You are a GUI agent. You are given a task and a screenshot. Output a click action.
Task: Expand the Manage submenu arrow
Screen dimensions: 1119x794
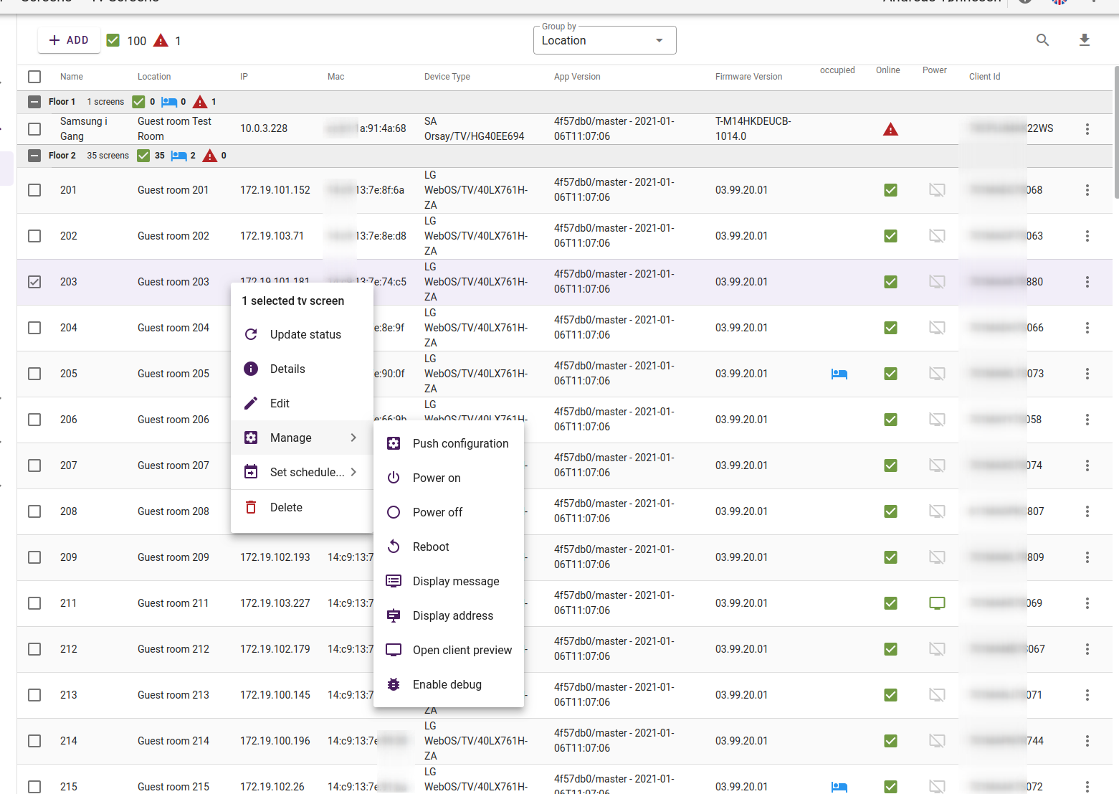353,438
